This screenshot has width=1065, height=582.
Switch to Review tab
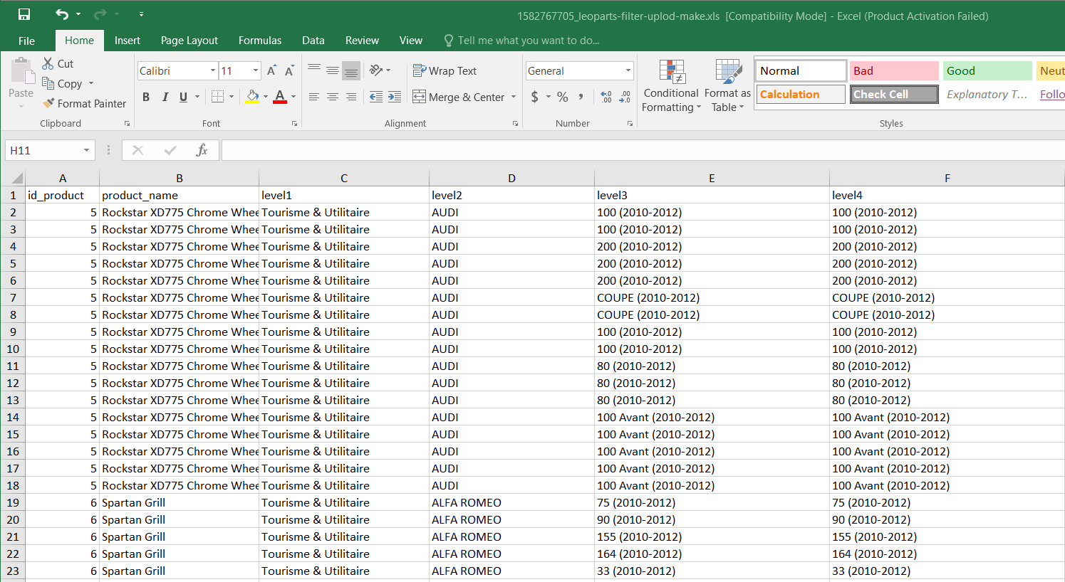362,41
